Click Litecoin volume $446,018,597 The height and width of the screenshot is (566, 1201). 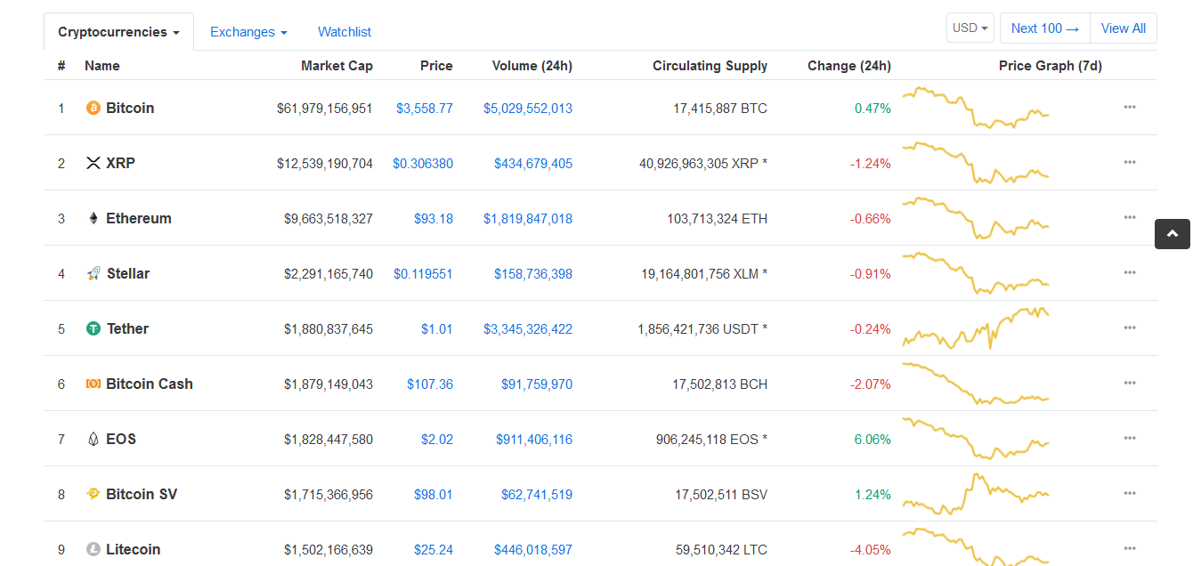[534, 550]
